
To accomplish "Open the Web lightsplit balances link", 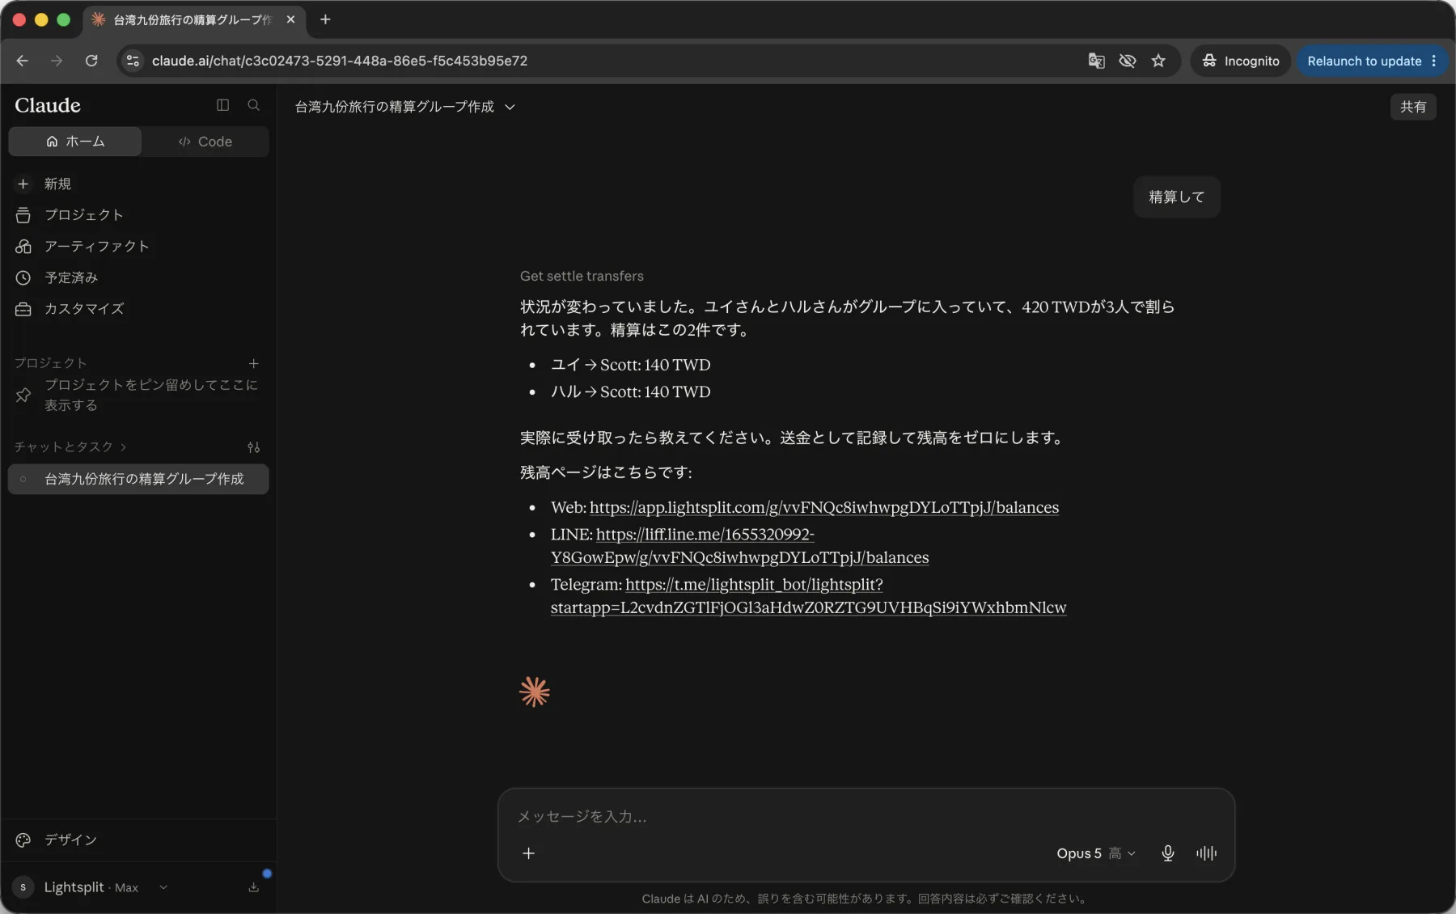I will [x=823, y=507].
